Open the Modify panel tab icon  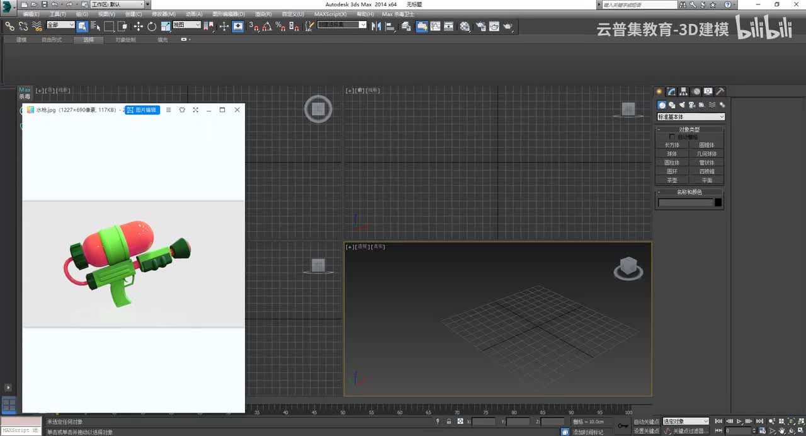[672, 91]
